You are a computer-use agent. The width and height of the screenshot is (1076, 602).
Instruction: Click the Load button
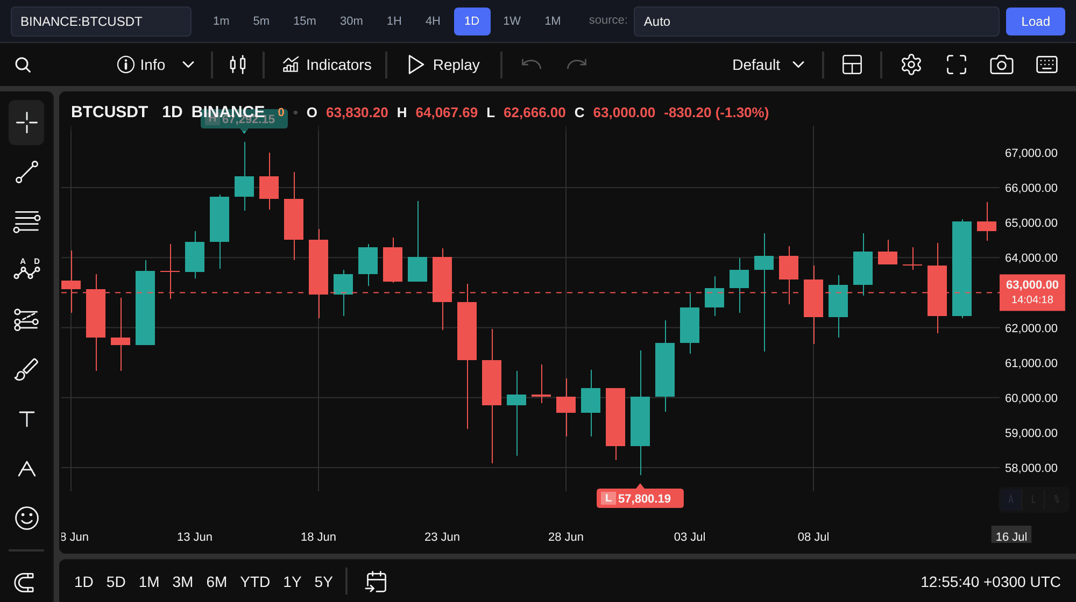(x=1036, y=21)
